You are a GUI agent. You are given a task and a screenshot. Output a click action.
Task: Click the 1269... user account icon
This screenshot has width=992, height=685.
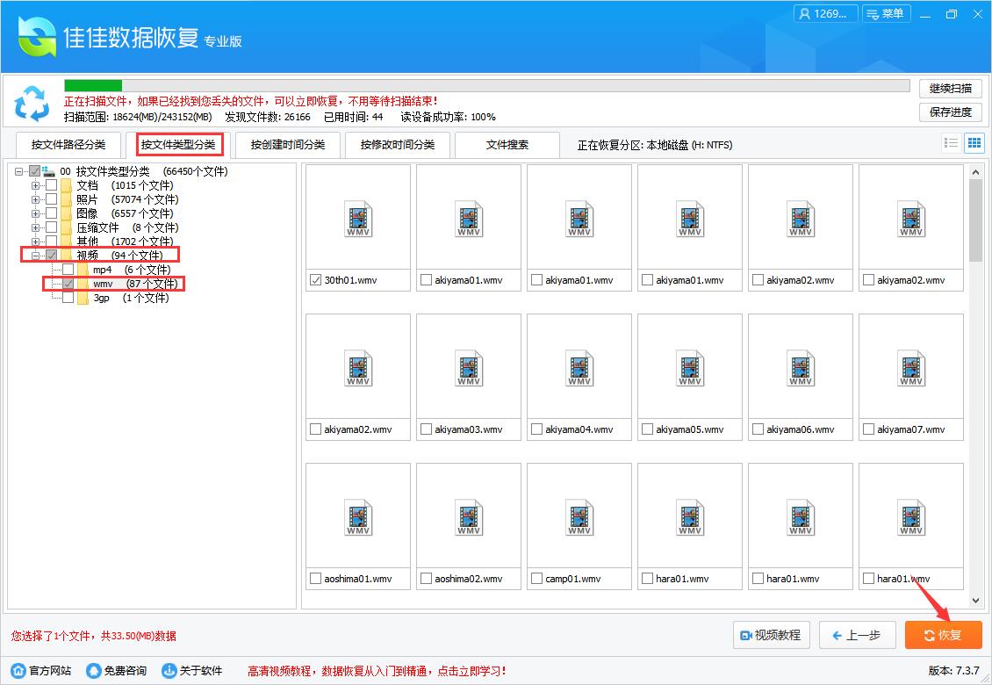(x=824, y=13)
